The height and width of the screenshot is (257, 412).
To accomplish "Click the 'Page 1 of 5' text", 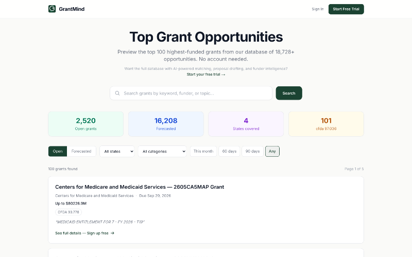I will tap(354, 169).
